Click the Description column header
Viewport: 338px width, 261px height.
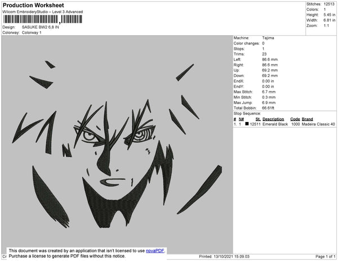[273, 119]
